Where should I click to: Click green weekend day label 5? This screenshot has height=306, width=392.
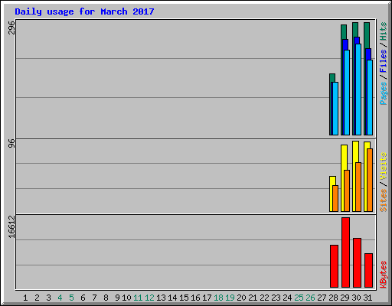(71, 298)
